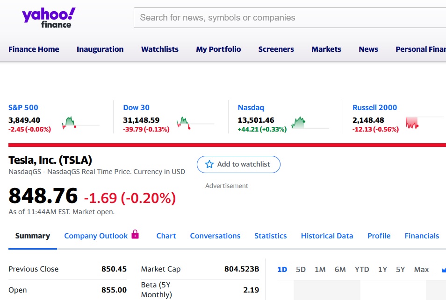Select the Max chart range
The width and height of the screenshot is (446, 300).
[x=422, y=269]
